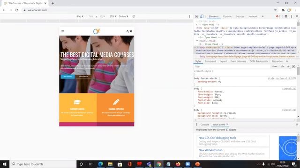Select the Computed sidebar tab
Screen dimensions: 300x168
[210, 61]
